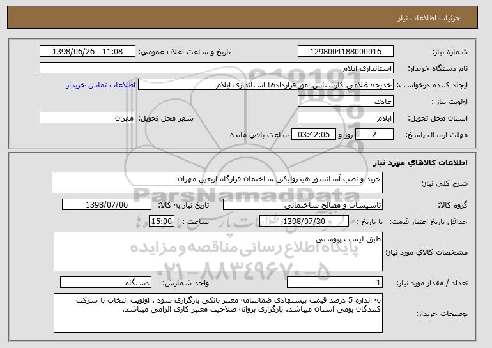
Task: Select the priority field عادی
Action: pos(346,102)
